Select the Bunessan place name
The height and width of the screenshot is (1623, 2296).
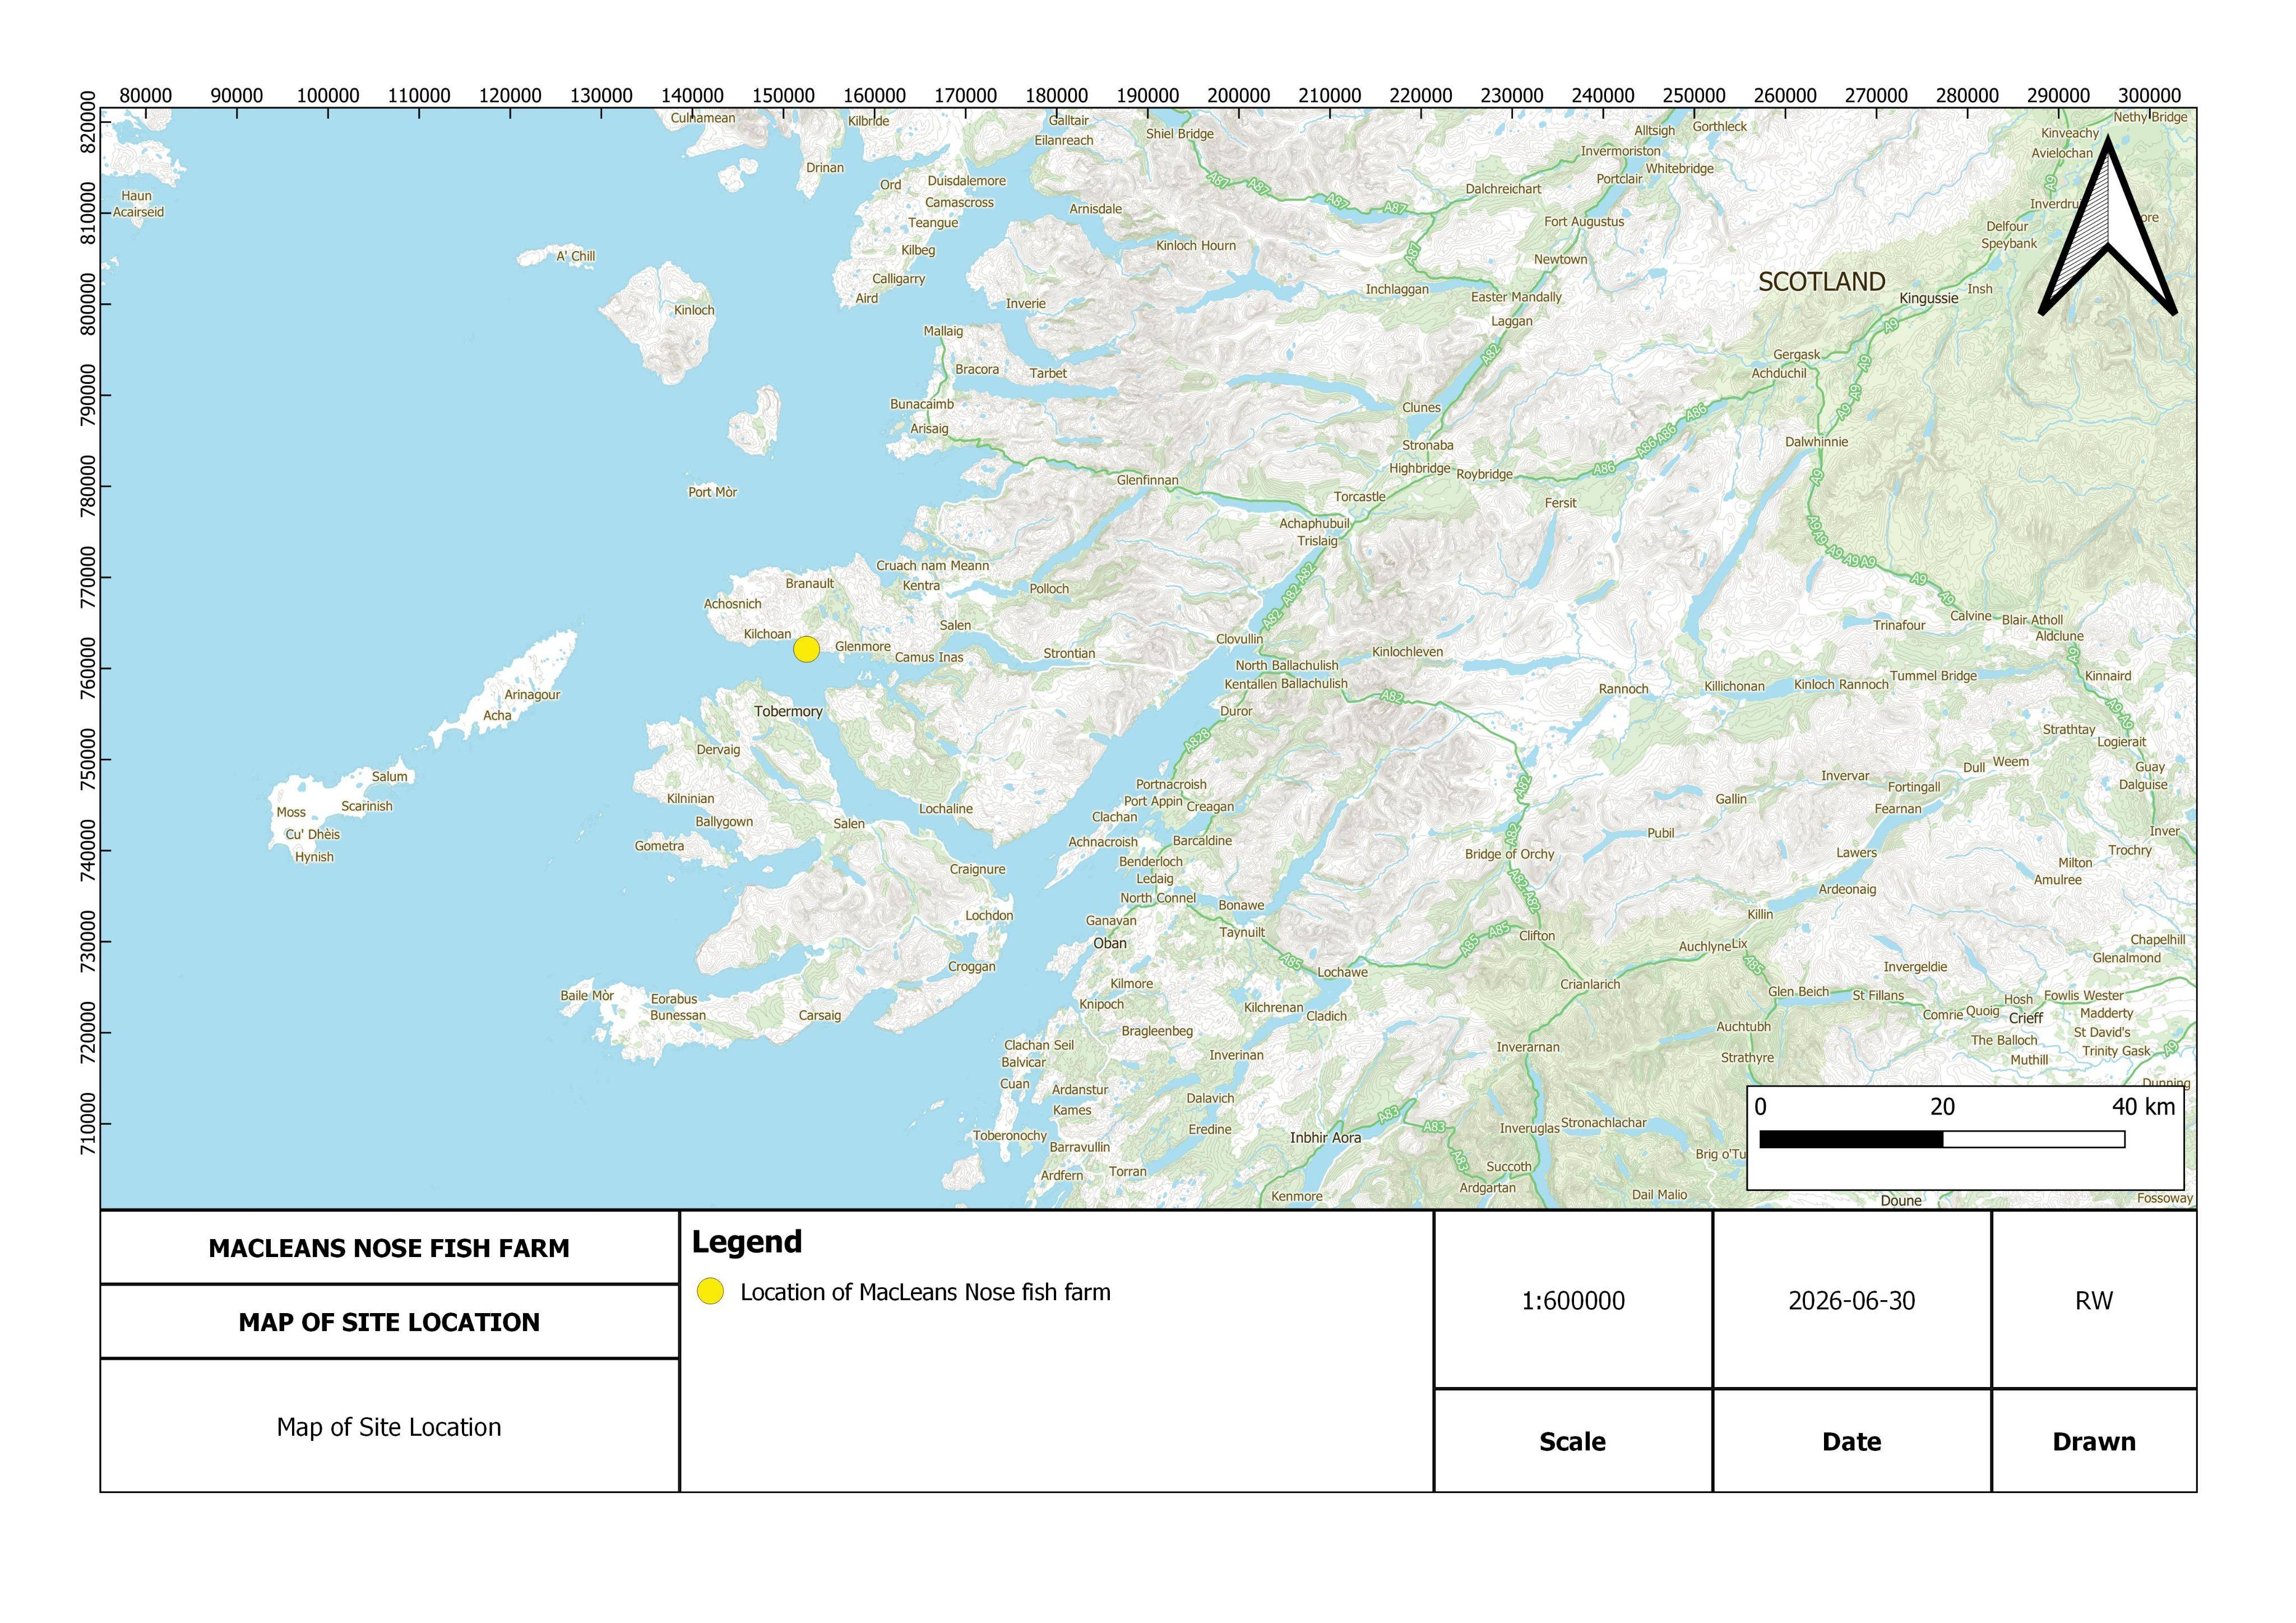click(x=677, y=1015)
